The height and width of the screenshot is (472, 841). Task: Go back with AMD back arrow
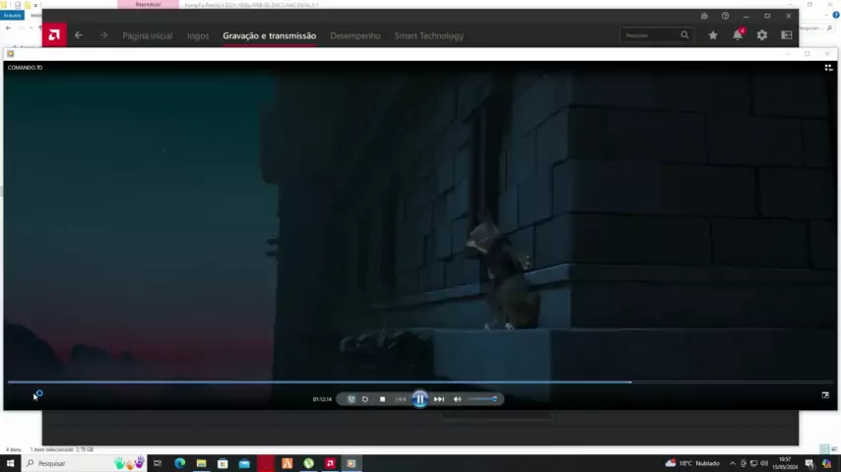79,35
